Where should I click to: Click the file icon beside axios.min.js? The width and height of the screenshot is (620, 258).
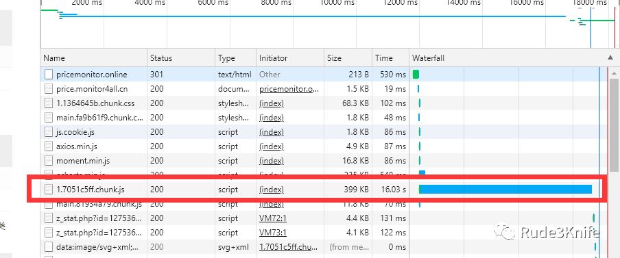click(x=48, y=146)
